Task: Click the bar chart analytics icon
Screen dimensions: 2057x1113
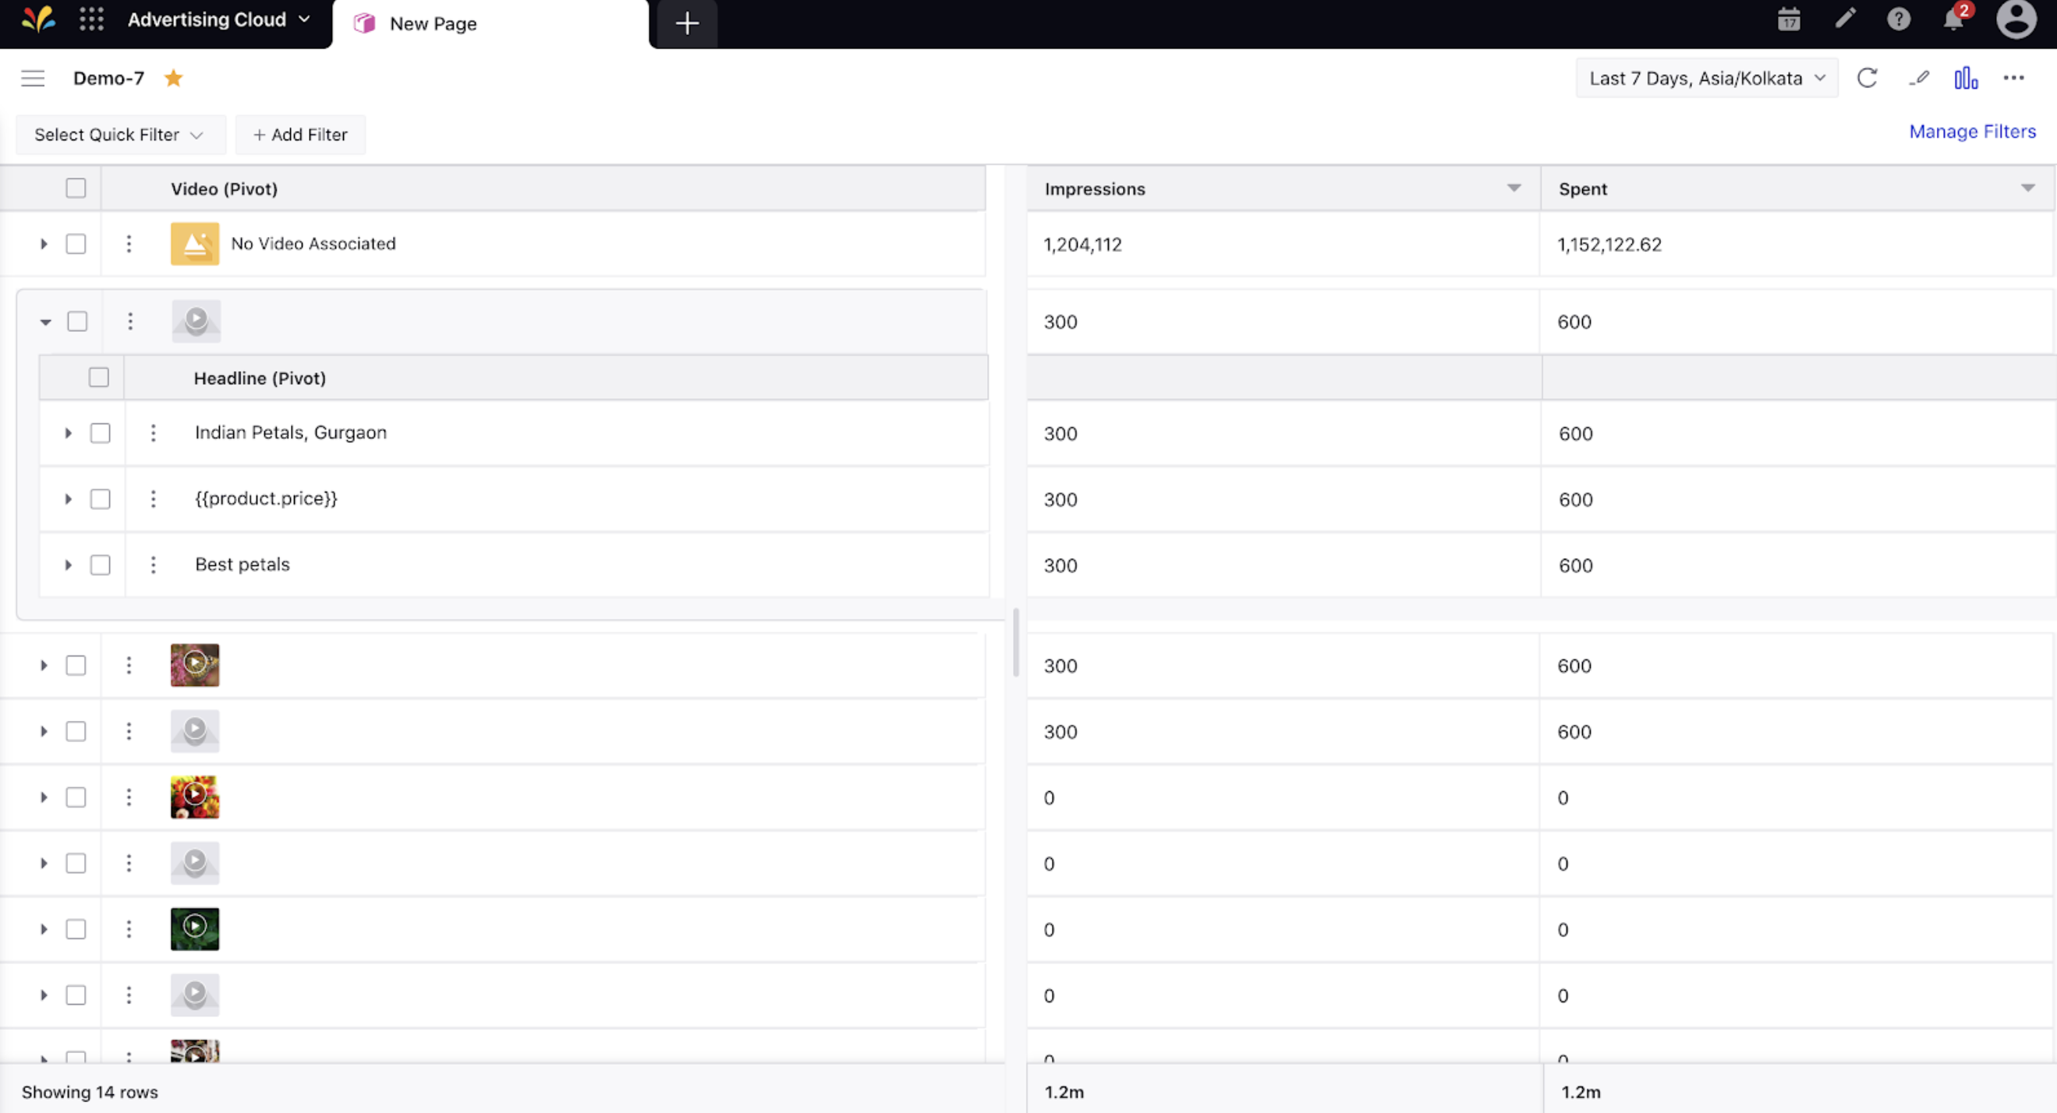Action: [x=1963, y=78]
